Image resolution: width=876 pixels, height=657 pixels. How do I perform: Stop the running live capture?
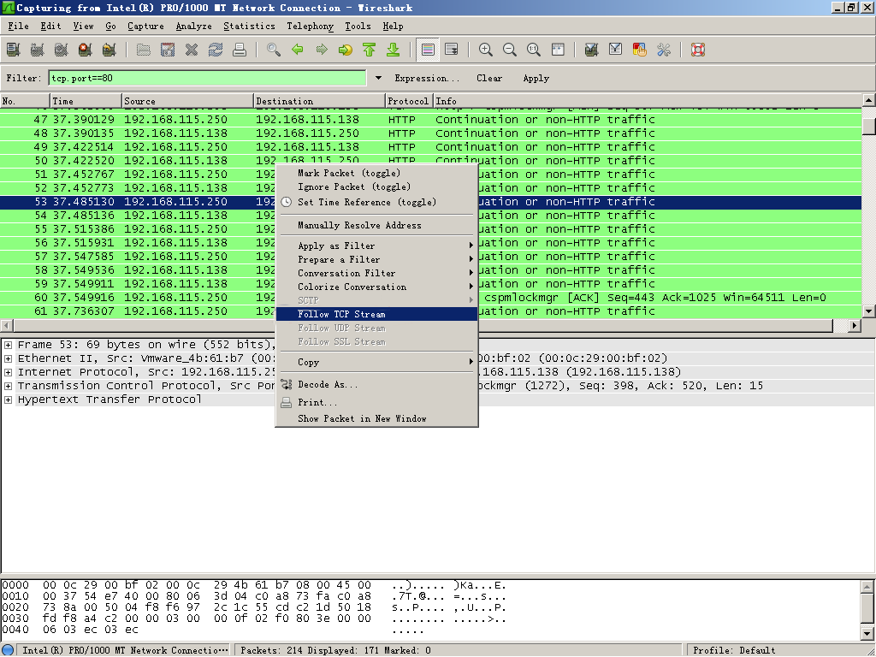click(86, 50)
